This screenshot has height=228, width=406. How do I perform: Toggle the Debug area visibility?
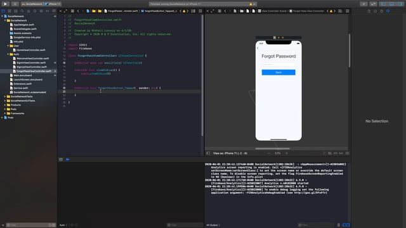tap(391, 4)
